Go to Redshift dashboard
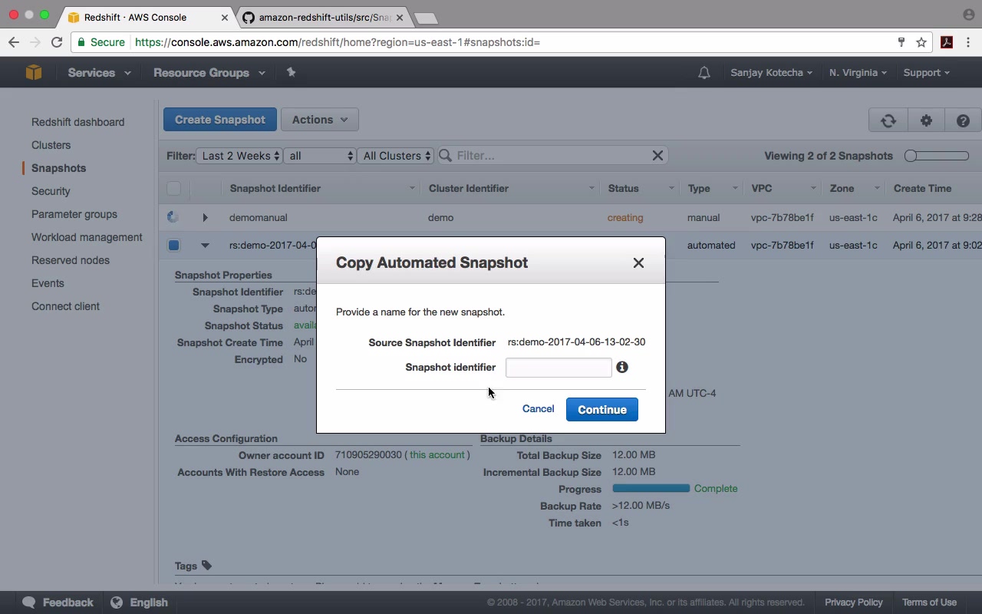Image resolution: width=982 pixels, height=614 pixels. click(x=77, y=122)
